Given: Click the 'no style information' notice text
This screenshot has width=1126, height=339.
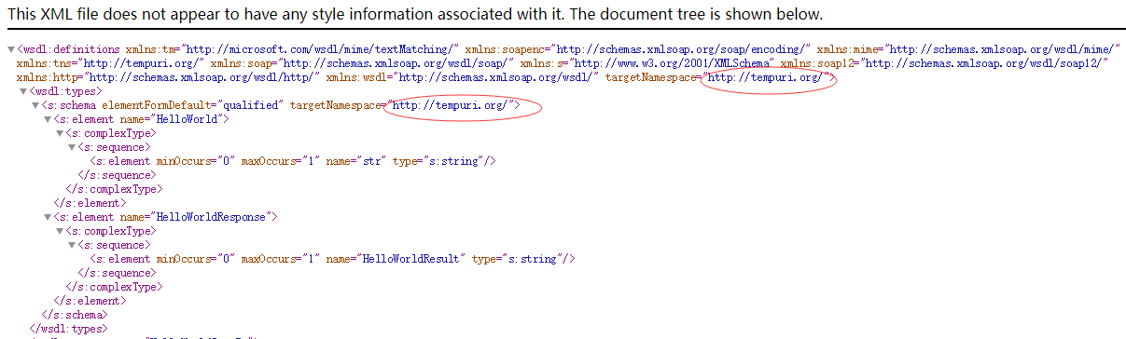Looking at the screenshot, I should (x=415, y=15).
